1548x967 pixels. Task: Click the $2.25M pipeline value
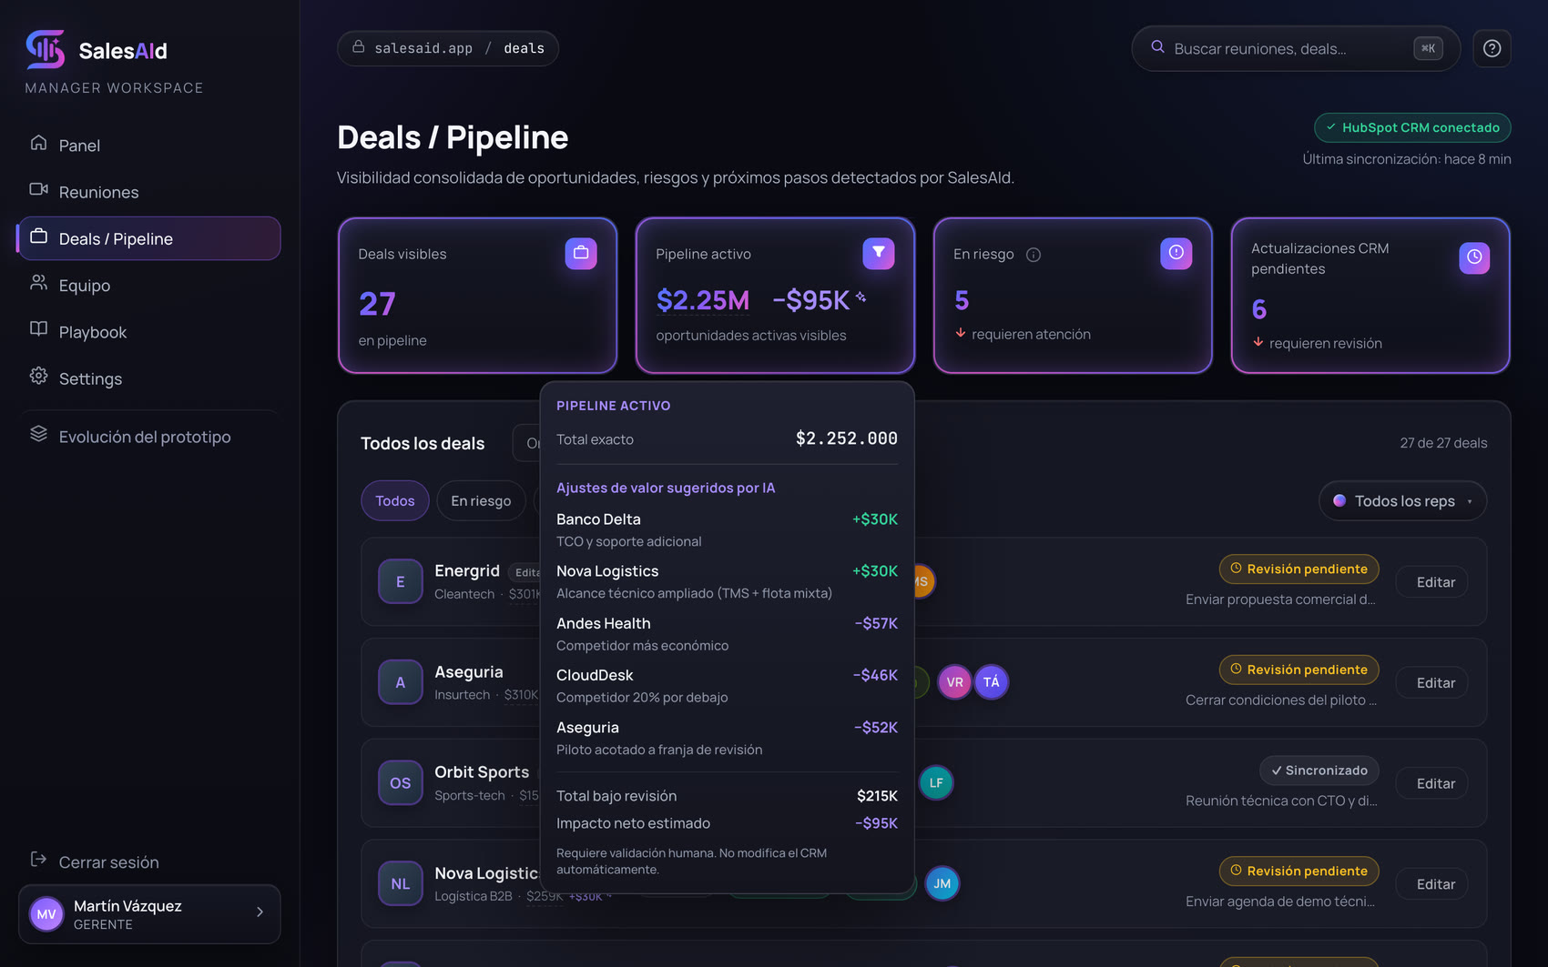pos(703,299)
